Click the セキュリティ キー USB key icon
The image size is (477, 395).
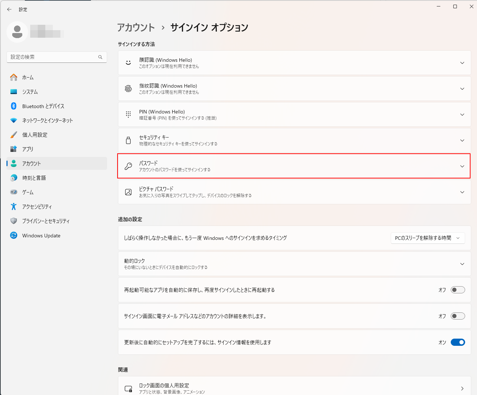click(128, 140)
